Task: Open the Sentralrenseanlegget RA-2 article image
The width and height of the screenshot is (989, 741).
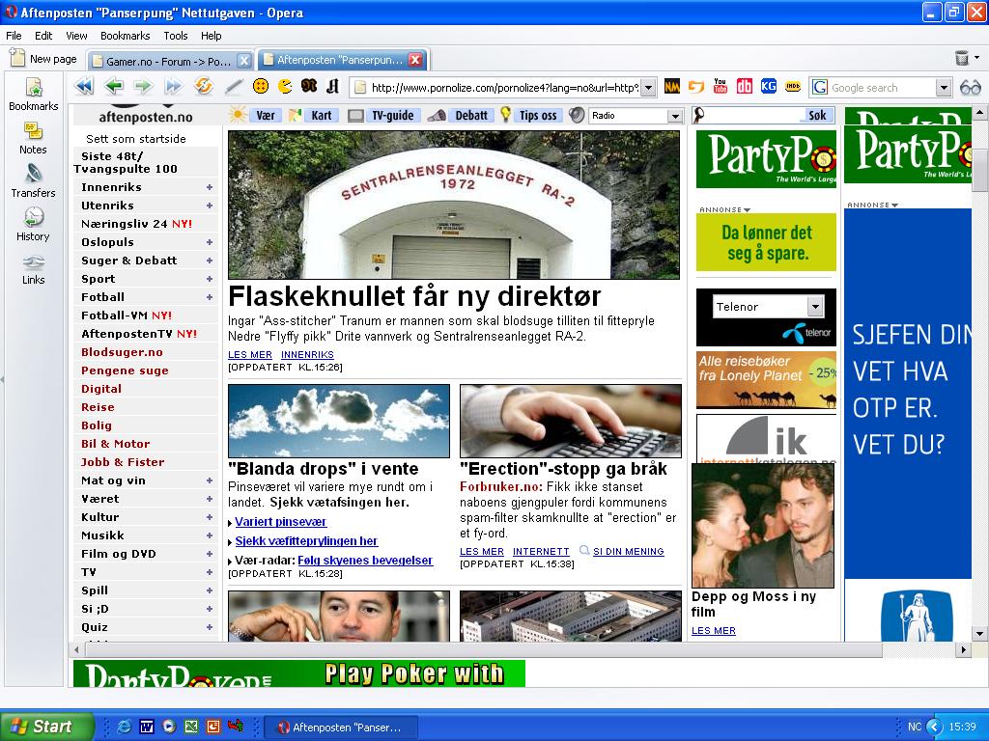Action: tap(454, 205)
